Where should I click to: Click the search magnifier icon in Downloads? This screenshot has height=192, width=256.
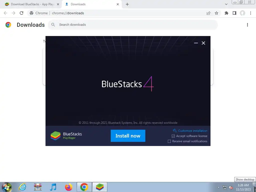coord(53,25)
